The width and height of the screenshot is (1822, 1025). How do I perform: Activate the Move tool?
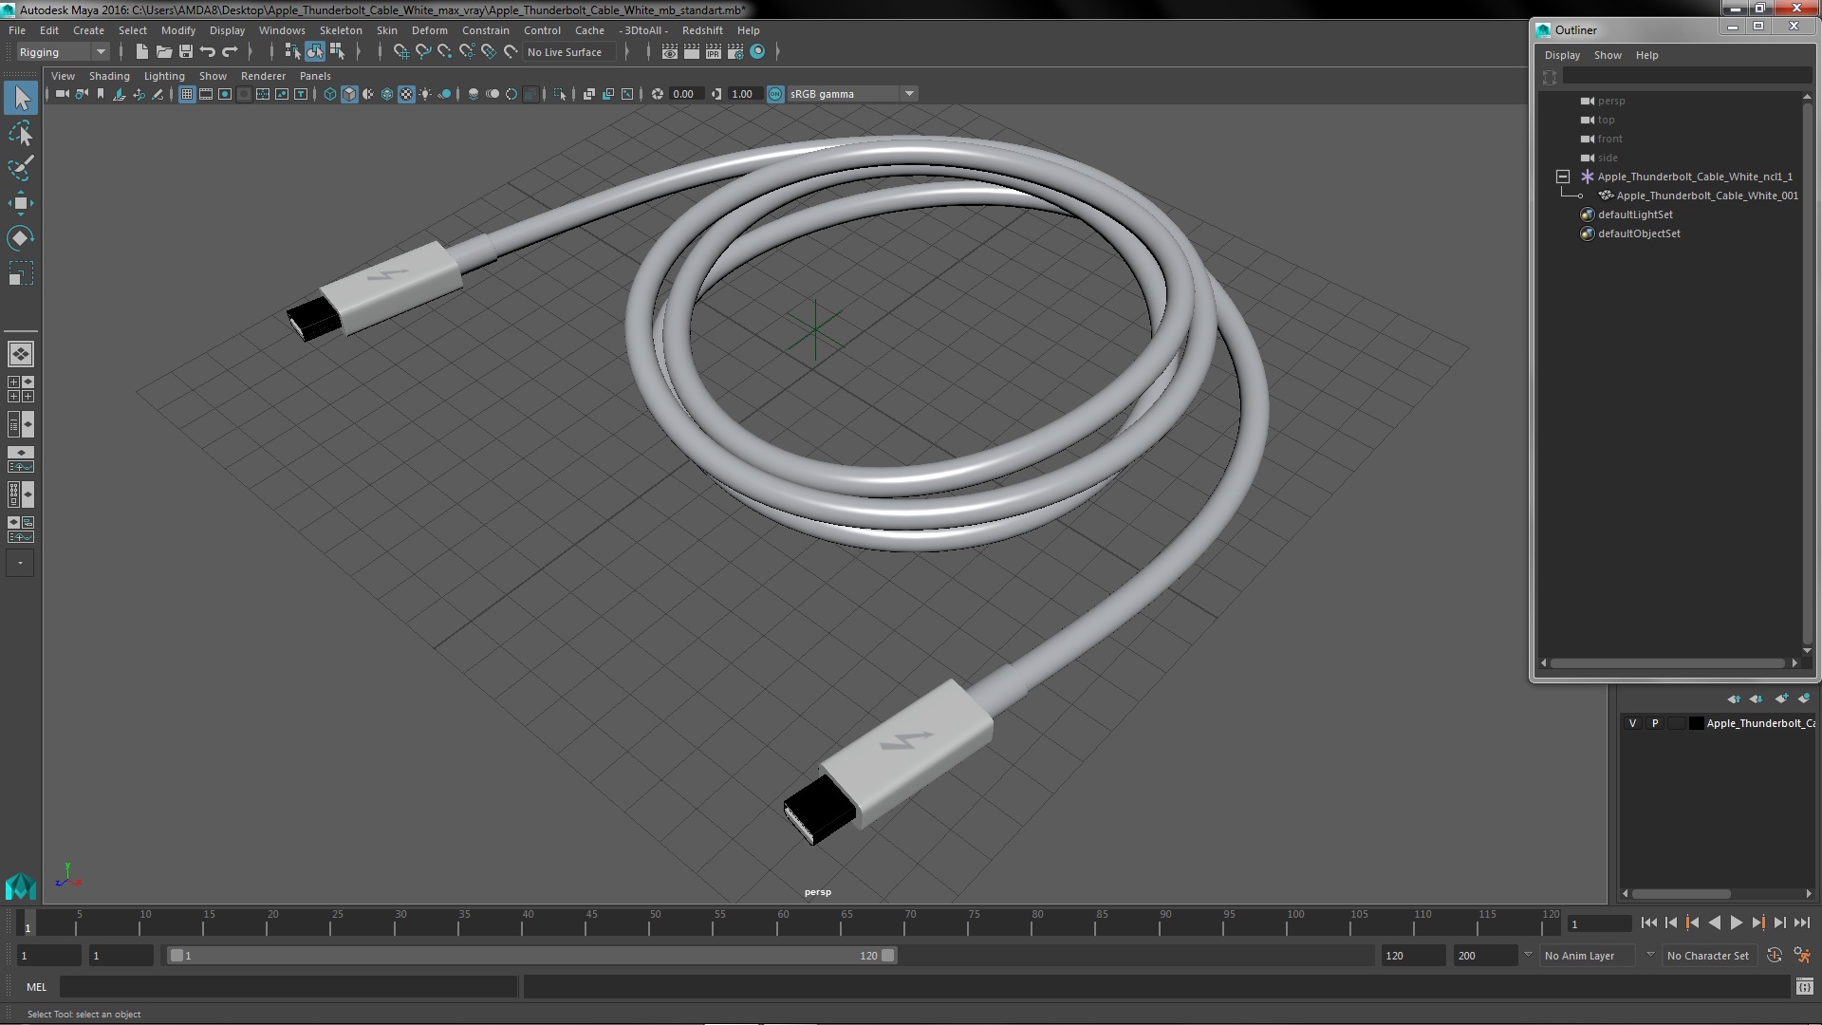pyautogui.click(x=20, y=203)
